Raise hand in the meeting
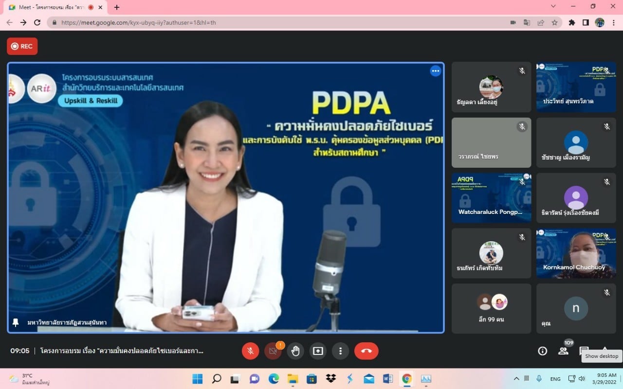The image size is (623, 389). tap(295, 351)
